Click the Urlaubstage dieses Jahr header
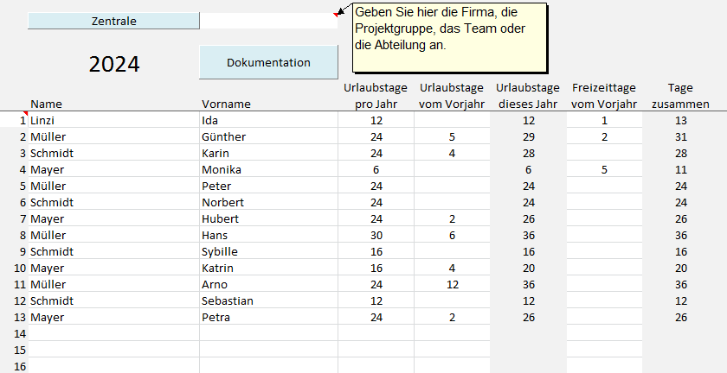Screen dimensions: 727x373 [527, 95]
